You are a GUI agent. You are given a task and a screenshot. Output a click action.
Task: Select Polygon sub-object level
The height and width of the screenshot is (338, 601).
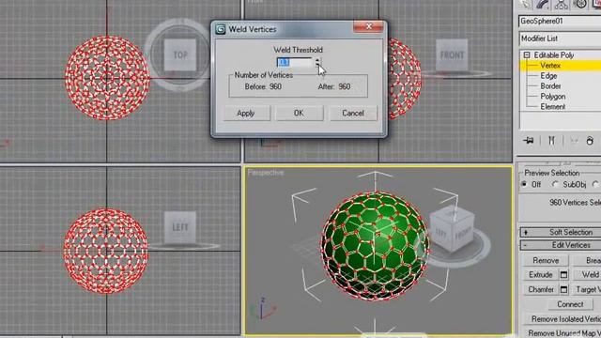[553, 97]
